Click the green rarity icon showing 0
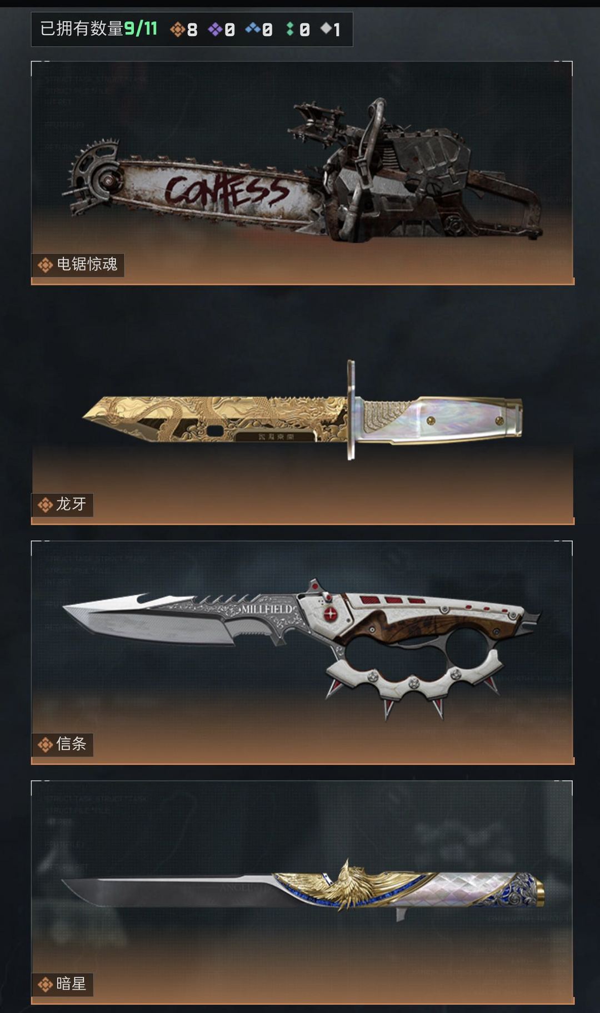 coord(290,29)
